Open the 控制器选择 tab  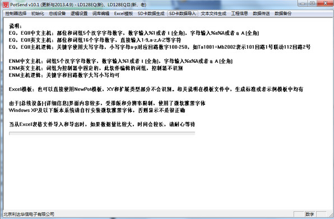coord(16,13)
